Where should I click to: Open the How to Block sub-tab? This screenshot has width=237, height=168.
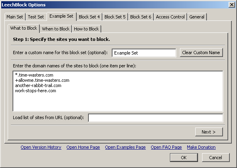86,29
